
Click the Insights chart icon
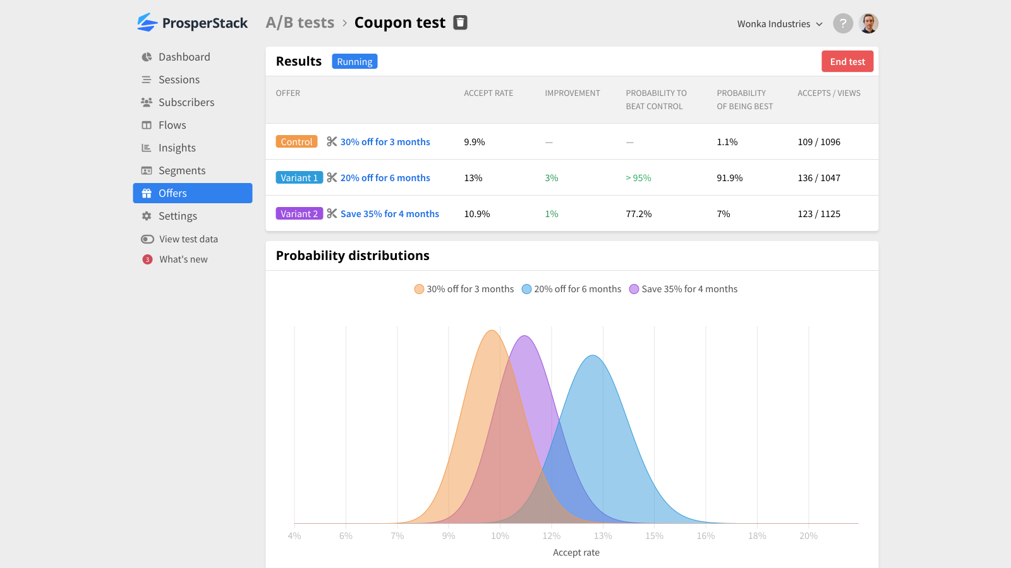tap(147, 148)
